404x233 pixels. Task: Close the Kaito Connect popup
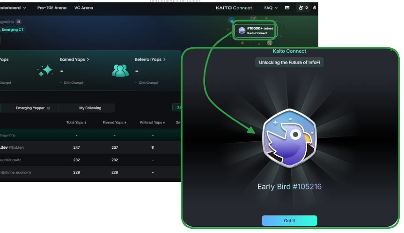392,50
